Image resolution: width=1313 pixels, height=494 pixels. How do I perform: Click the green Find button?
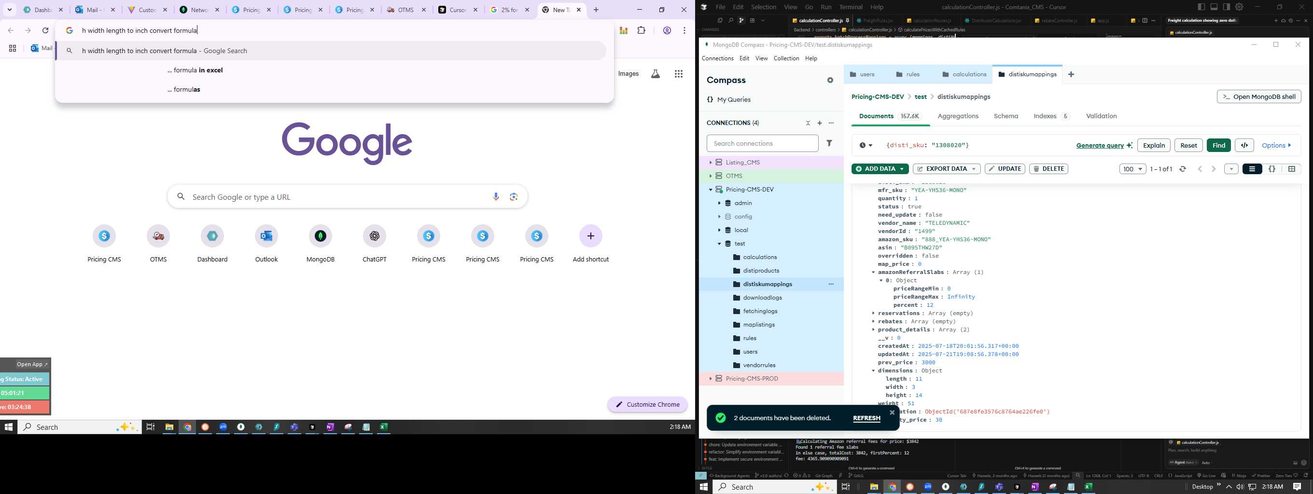(x=1219, y=145)
